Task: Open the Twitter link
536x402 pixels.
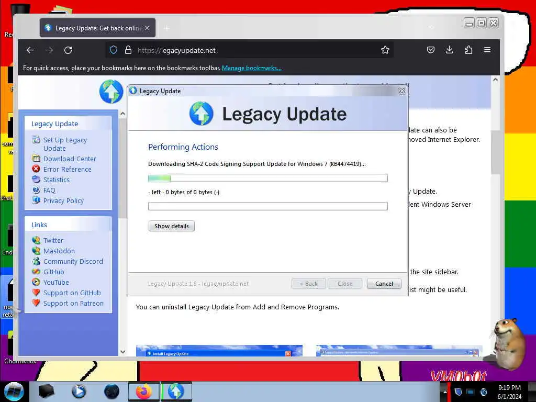Action: point(53,240)
